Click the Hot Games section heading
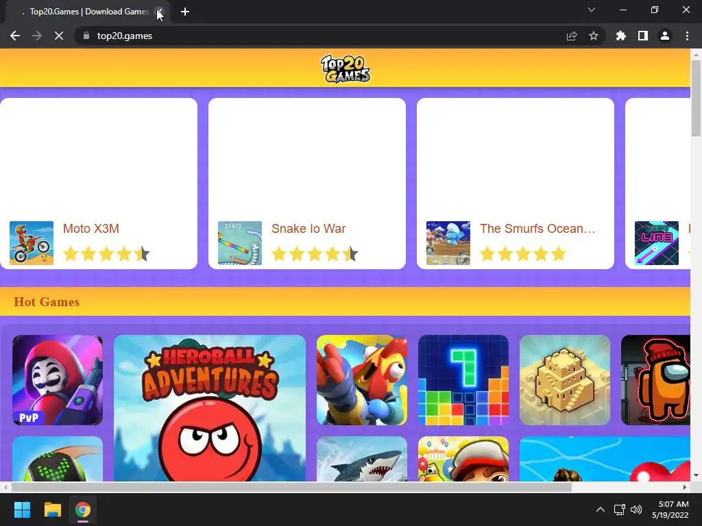The height and width of the screenshot is (526, 702). coord(47,302)
